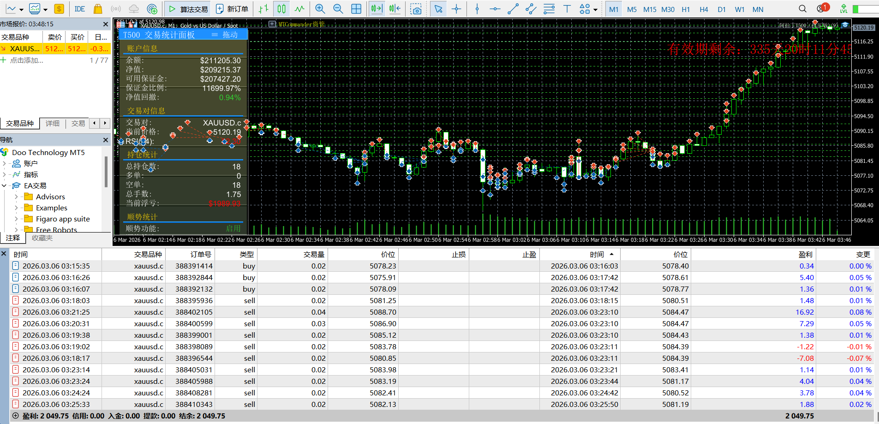Select the M15 timeframe

click(x=649, y=9)
